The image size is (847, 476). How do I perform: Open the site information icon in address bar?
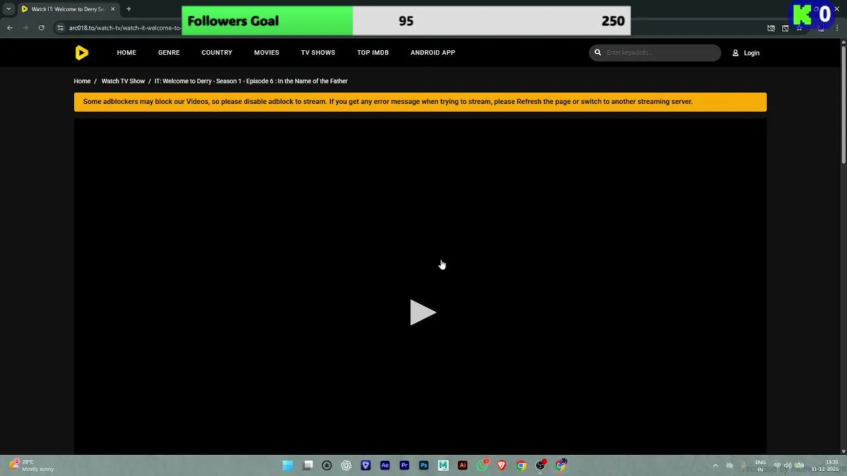pyautogui.click(x=60, y=28)
